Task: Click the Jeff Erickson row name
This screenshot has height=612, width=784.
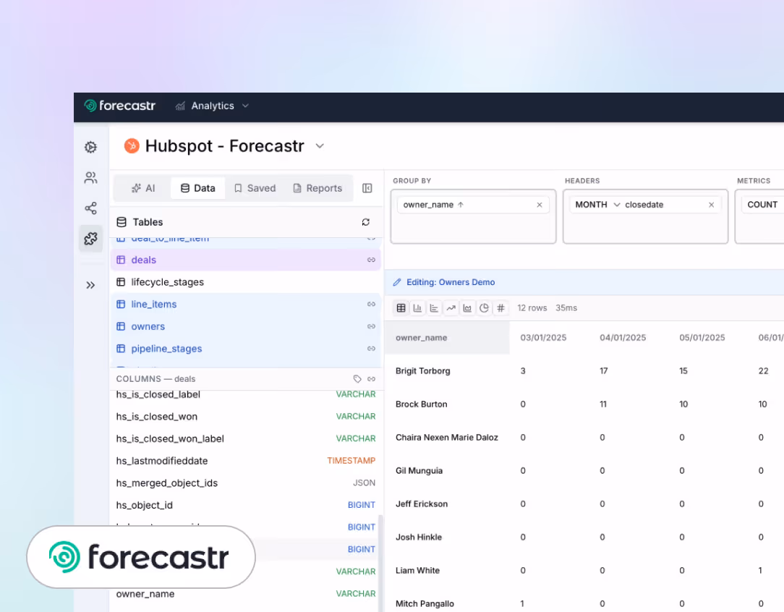Action: 422,504
